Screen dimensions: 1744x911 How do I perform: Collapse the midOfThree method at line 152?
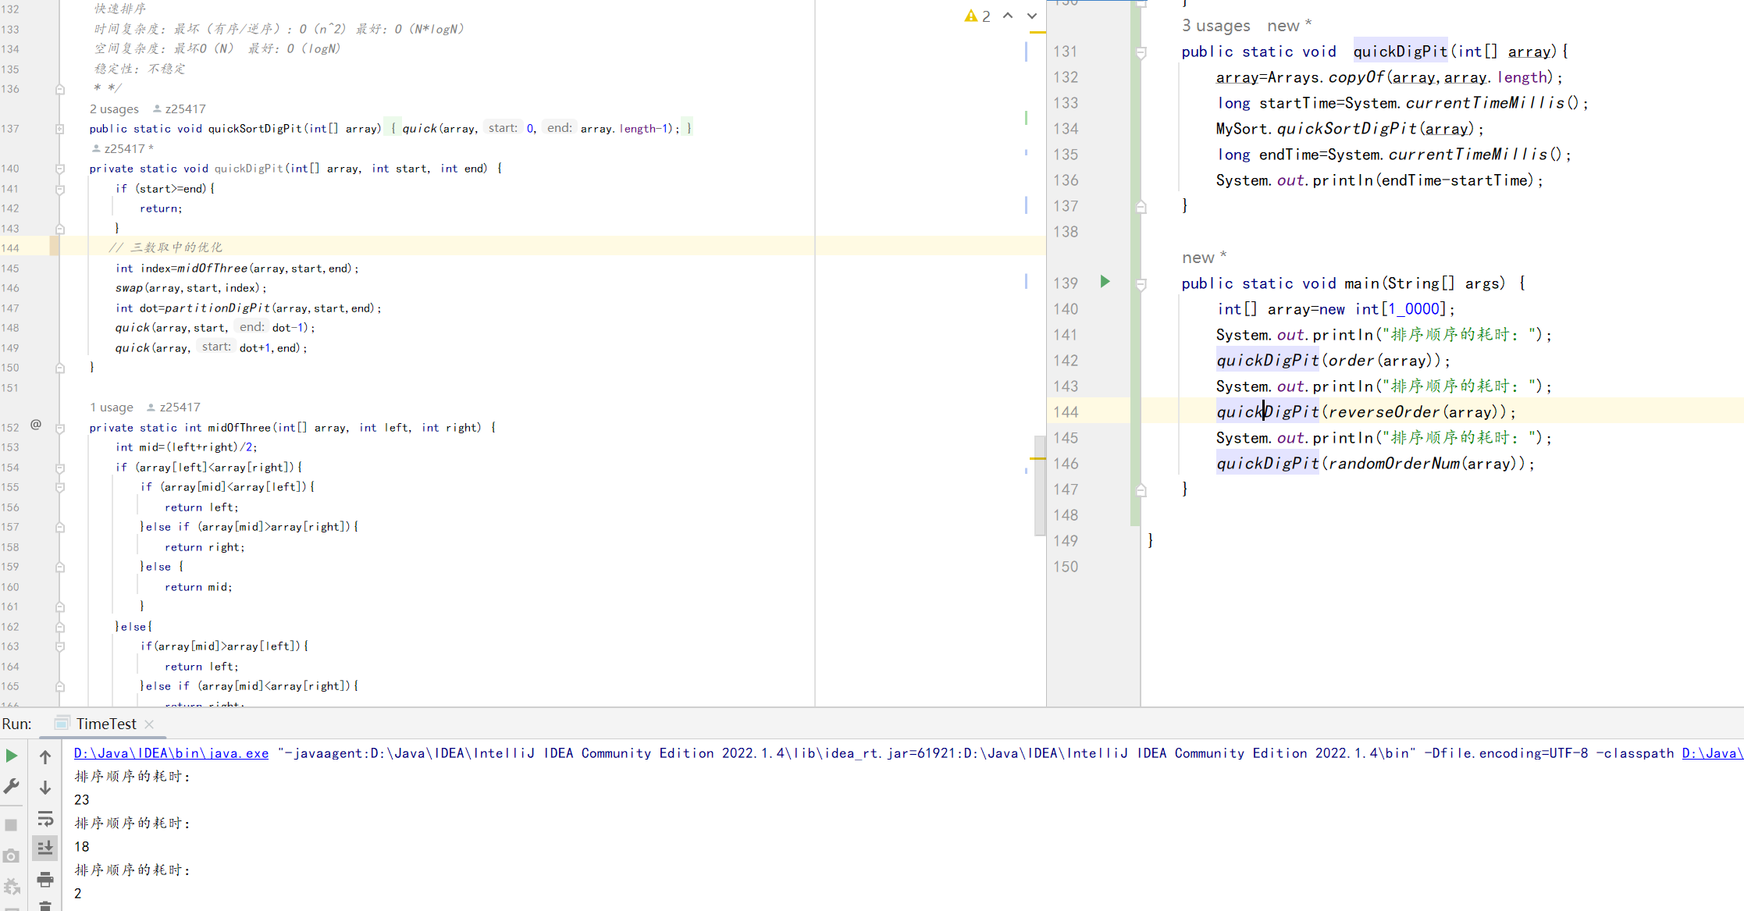tap(60, 428)
